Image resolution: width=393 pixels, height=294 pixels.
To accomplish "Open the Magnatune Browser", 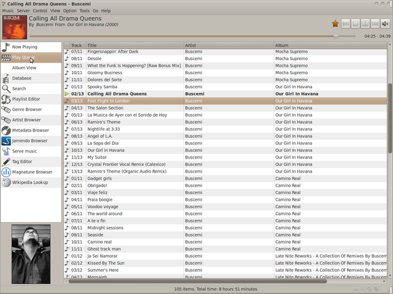I will (31, 172).
